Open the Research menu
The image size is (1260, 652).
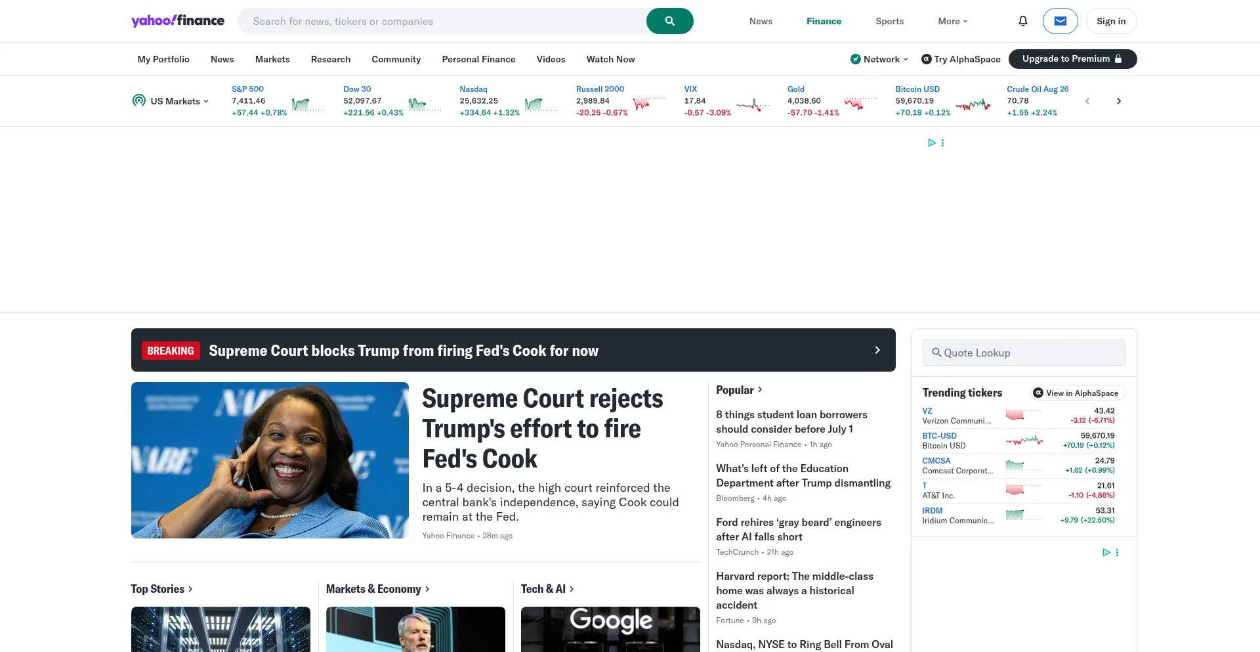coord(331,59)
